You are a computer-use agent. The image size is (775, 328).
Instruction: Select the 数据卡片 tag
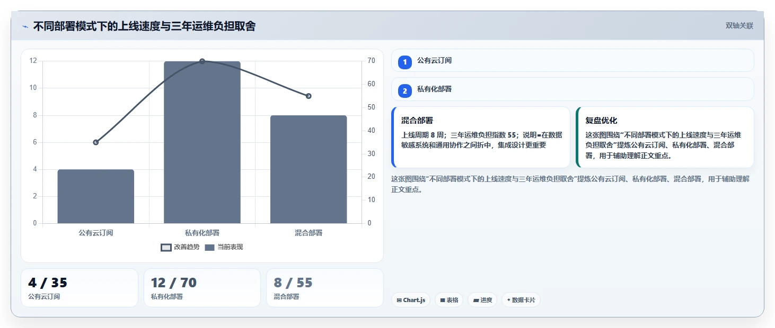pos(521,300)
